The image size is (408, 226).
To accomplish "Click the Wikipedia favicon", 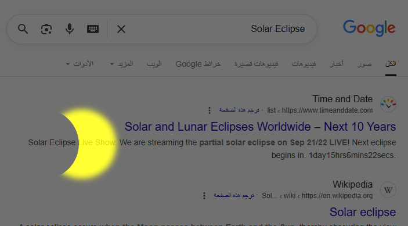I will [x=388, y=190].
